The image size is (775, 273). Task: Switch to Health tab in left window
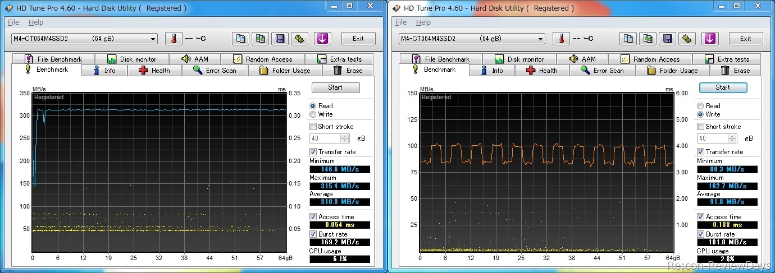tap(154, 71)
